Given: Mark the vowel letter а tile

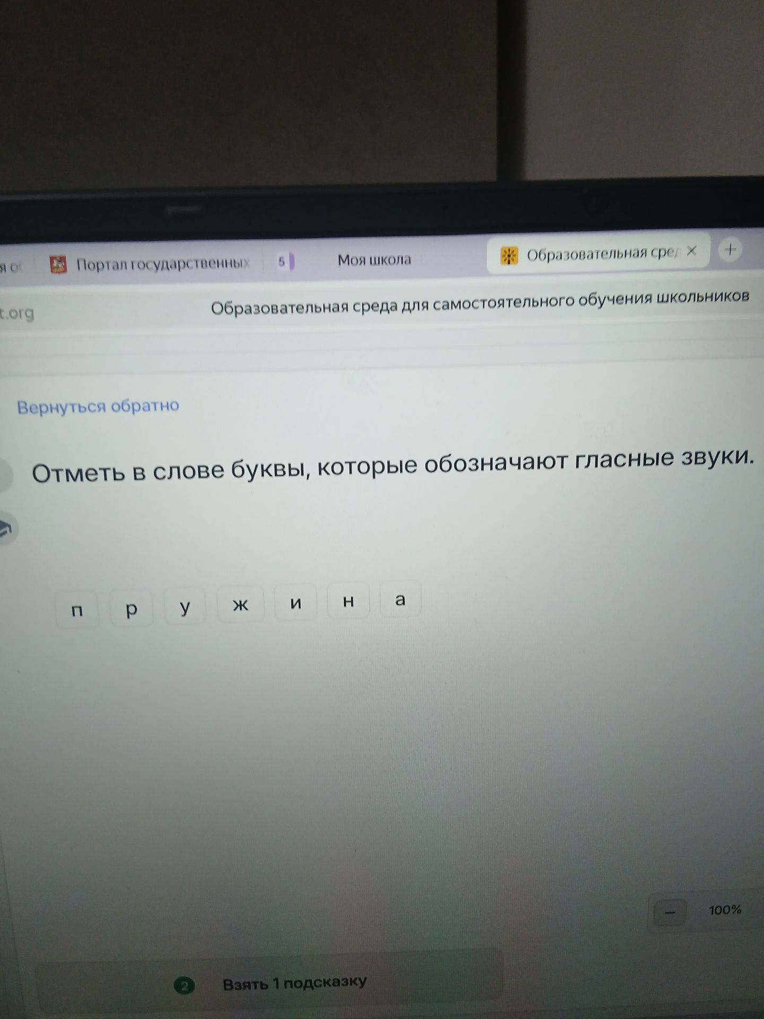Looking at the screenshot, I should point(401,599).
